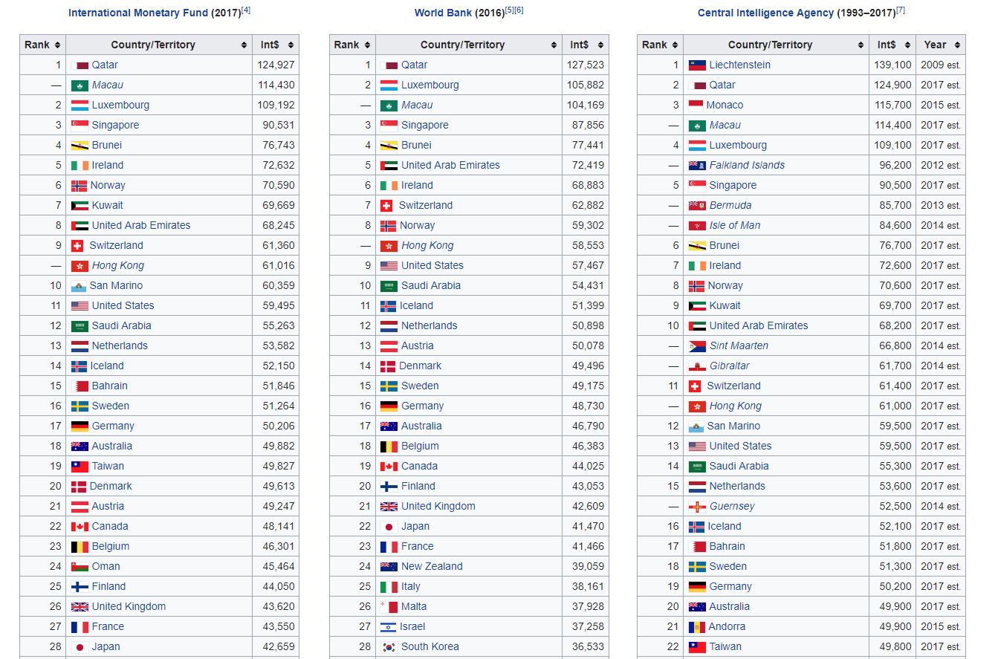Follow citation [4] beside the IMF heading
Screen dimensions: 995x659
coord(246,10)
